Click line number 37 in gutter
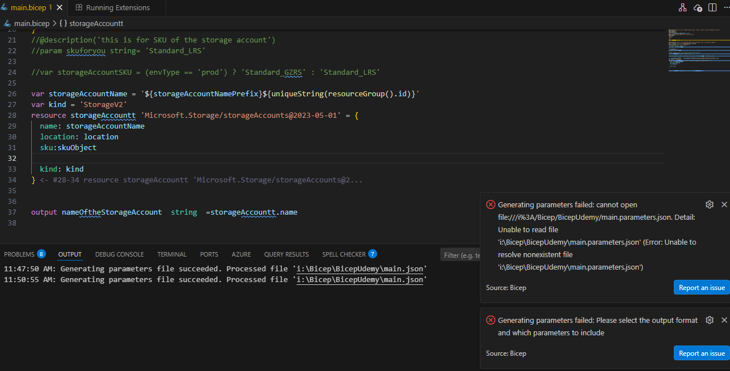 (x=12, y=212)
